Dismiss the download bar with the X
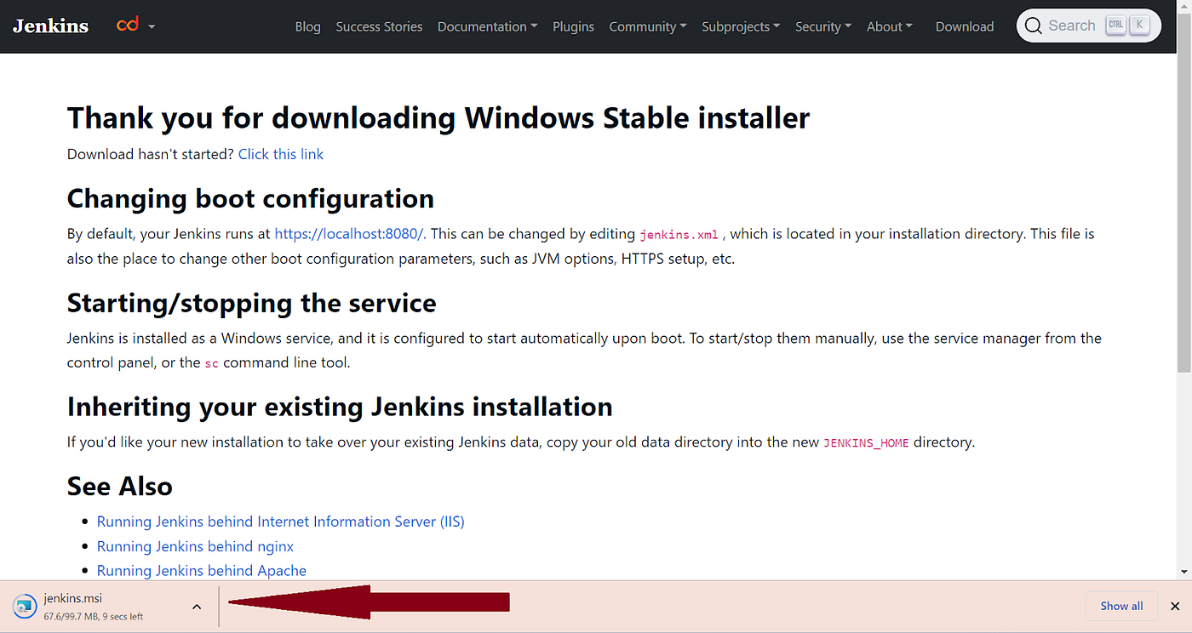 (x=1175, y=606)
